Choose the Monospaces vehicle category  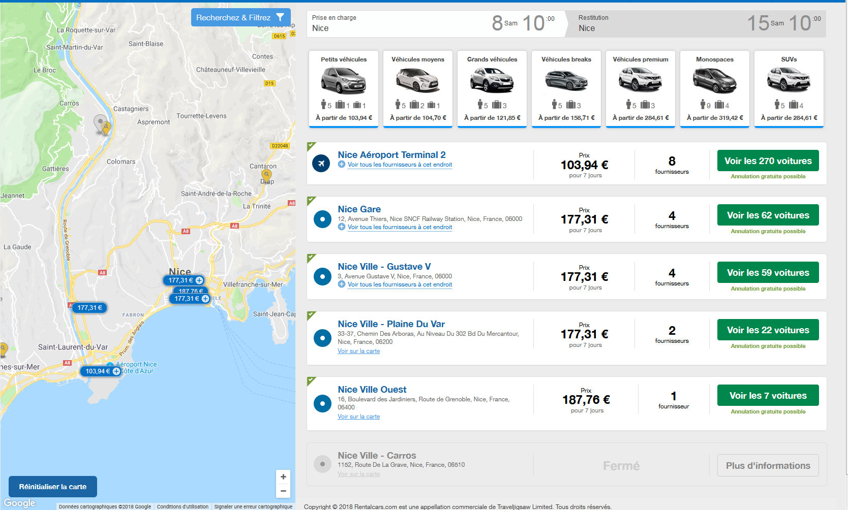coord(715,88)
